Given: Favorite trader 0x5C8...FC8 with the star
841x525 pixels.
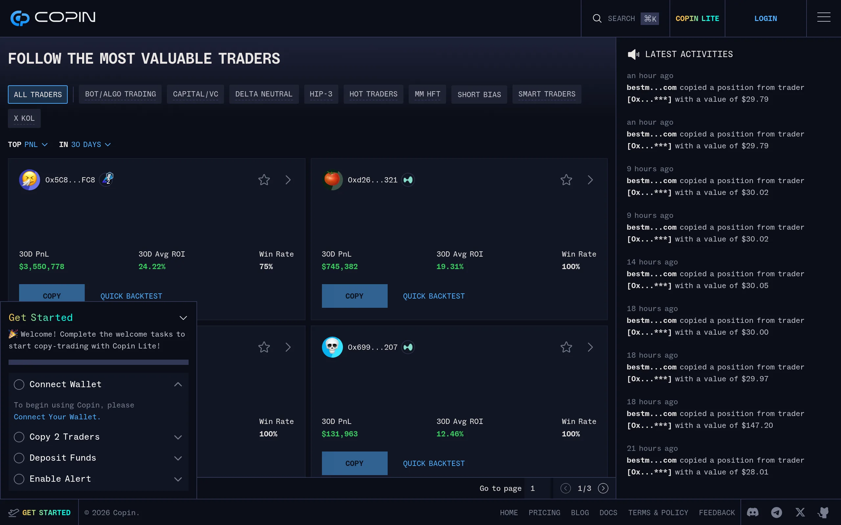Looking at the screenshot, I should point(263,179).
